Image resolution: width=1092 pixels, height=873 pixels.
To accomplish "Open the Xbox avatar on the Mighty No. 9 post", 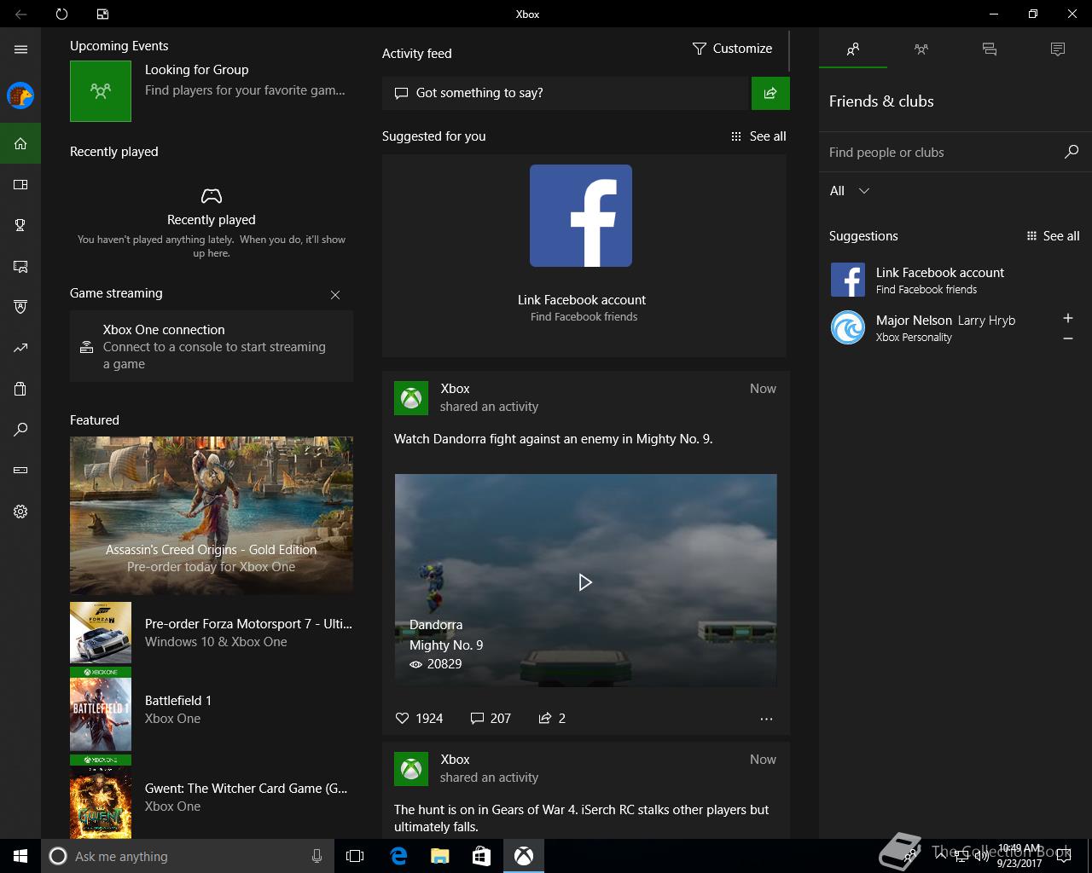I will click(x=411, y=398).
